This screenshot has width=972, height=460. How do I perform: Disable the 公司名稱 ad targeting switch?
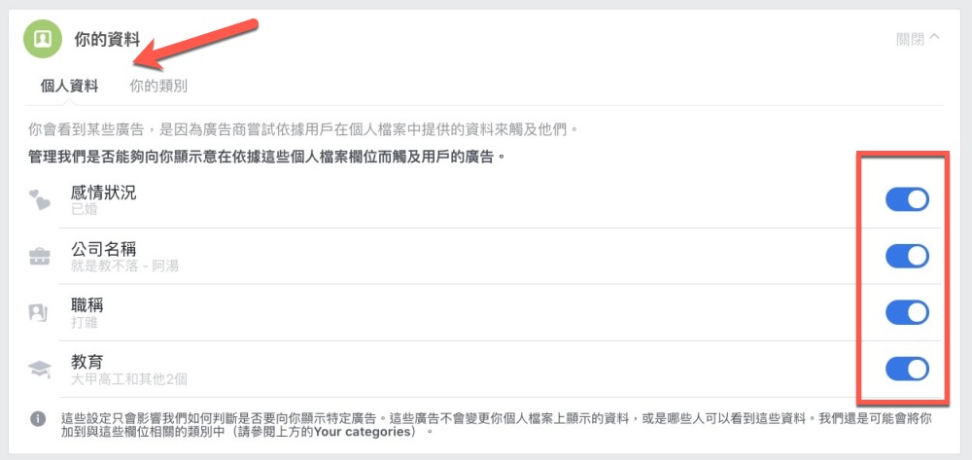coord(906,257)
